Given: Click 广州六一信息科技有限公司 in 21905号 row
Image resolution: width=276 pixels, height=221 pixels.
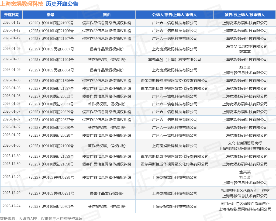Looking at the screenshot, I should point(175,23).
